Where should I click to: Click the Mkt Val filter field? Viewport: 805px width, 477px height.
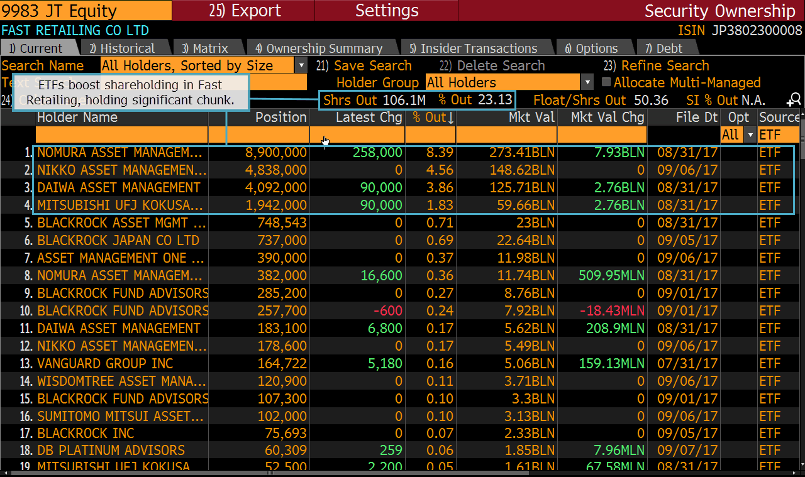506,134
